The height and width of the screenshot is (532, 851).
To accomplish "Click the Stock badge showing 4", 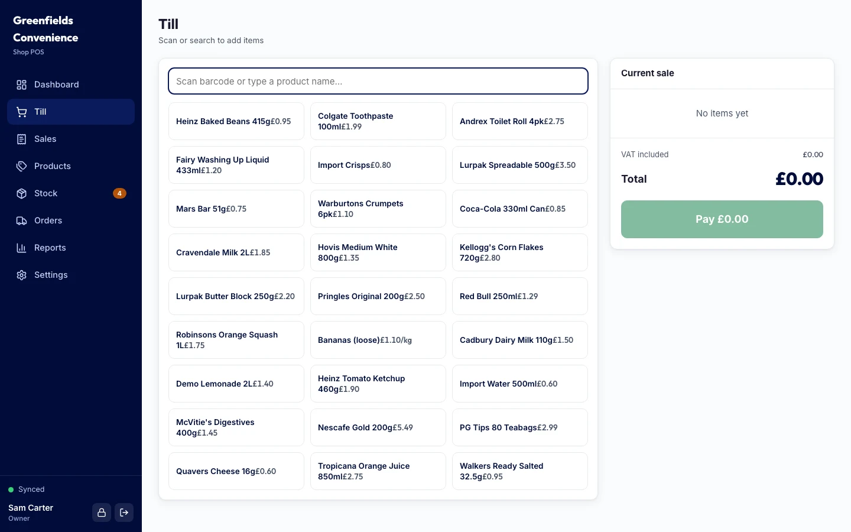I will (x=119, y=193).
